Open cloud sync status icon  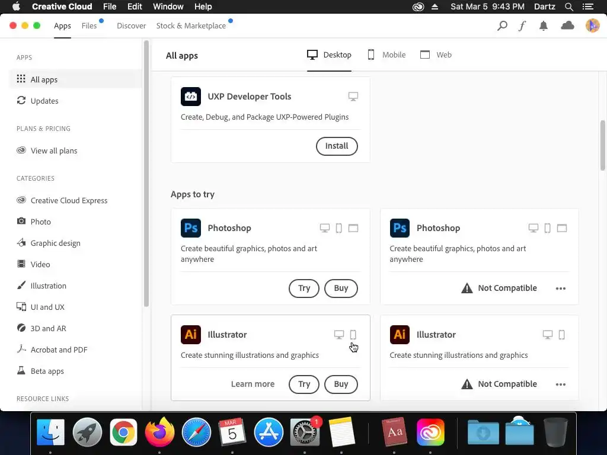coord(567,26)
